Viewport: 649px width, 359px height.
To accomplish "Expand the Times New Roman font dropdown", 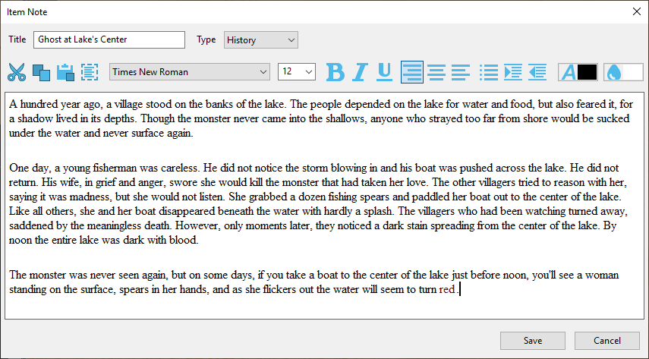I will click(190, 72).
